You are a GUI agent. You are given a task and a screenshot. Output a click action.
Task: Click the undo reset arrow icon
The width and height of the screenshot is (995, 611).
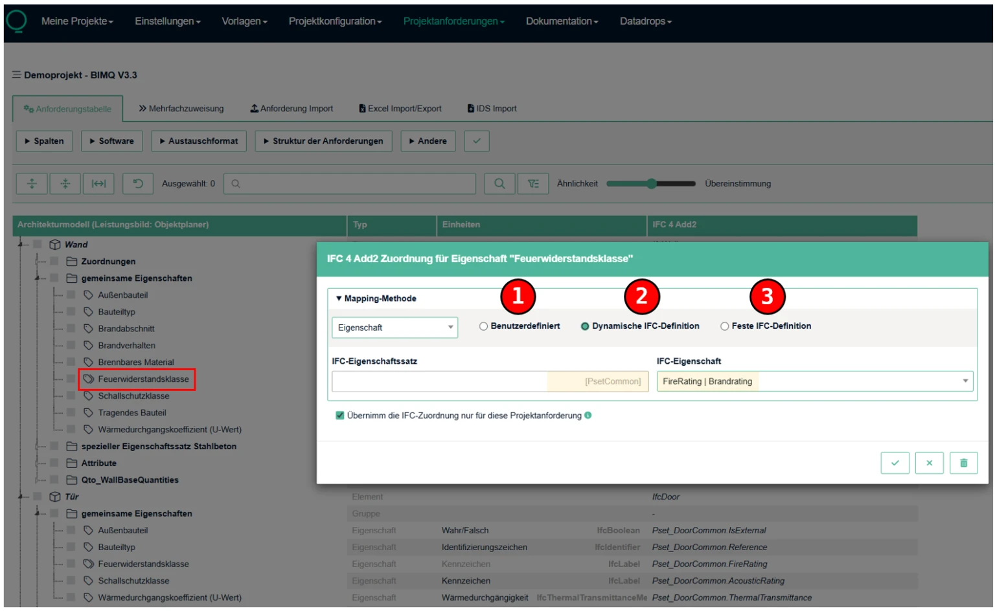click(138, 184)
